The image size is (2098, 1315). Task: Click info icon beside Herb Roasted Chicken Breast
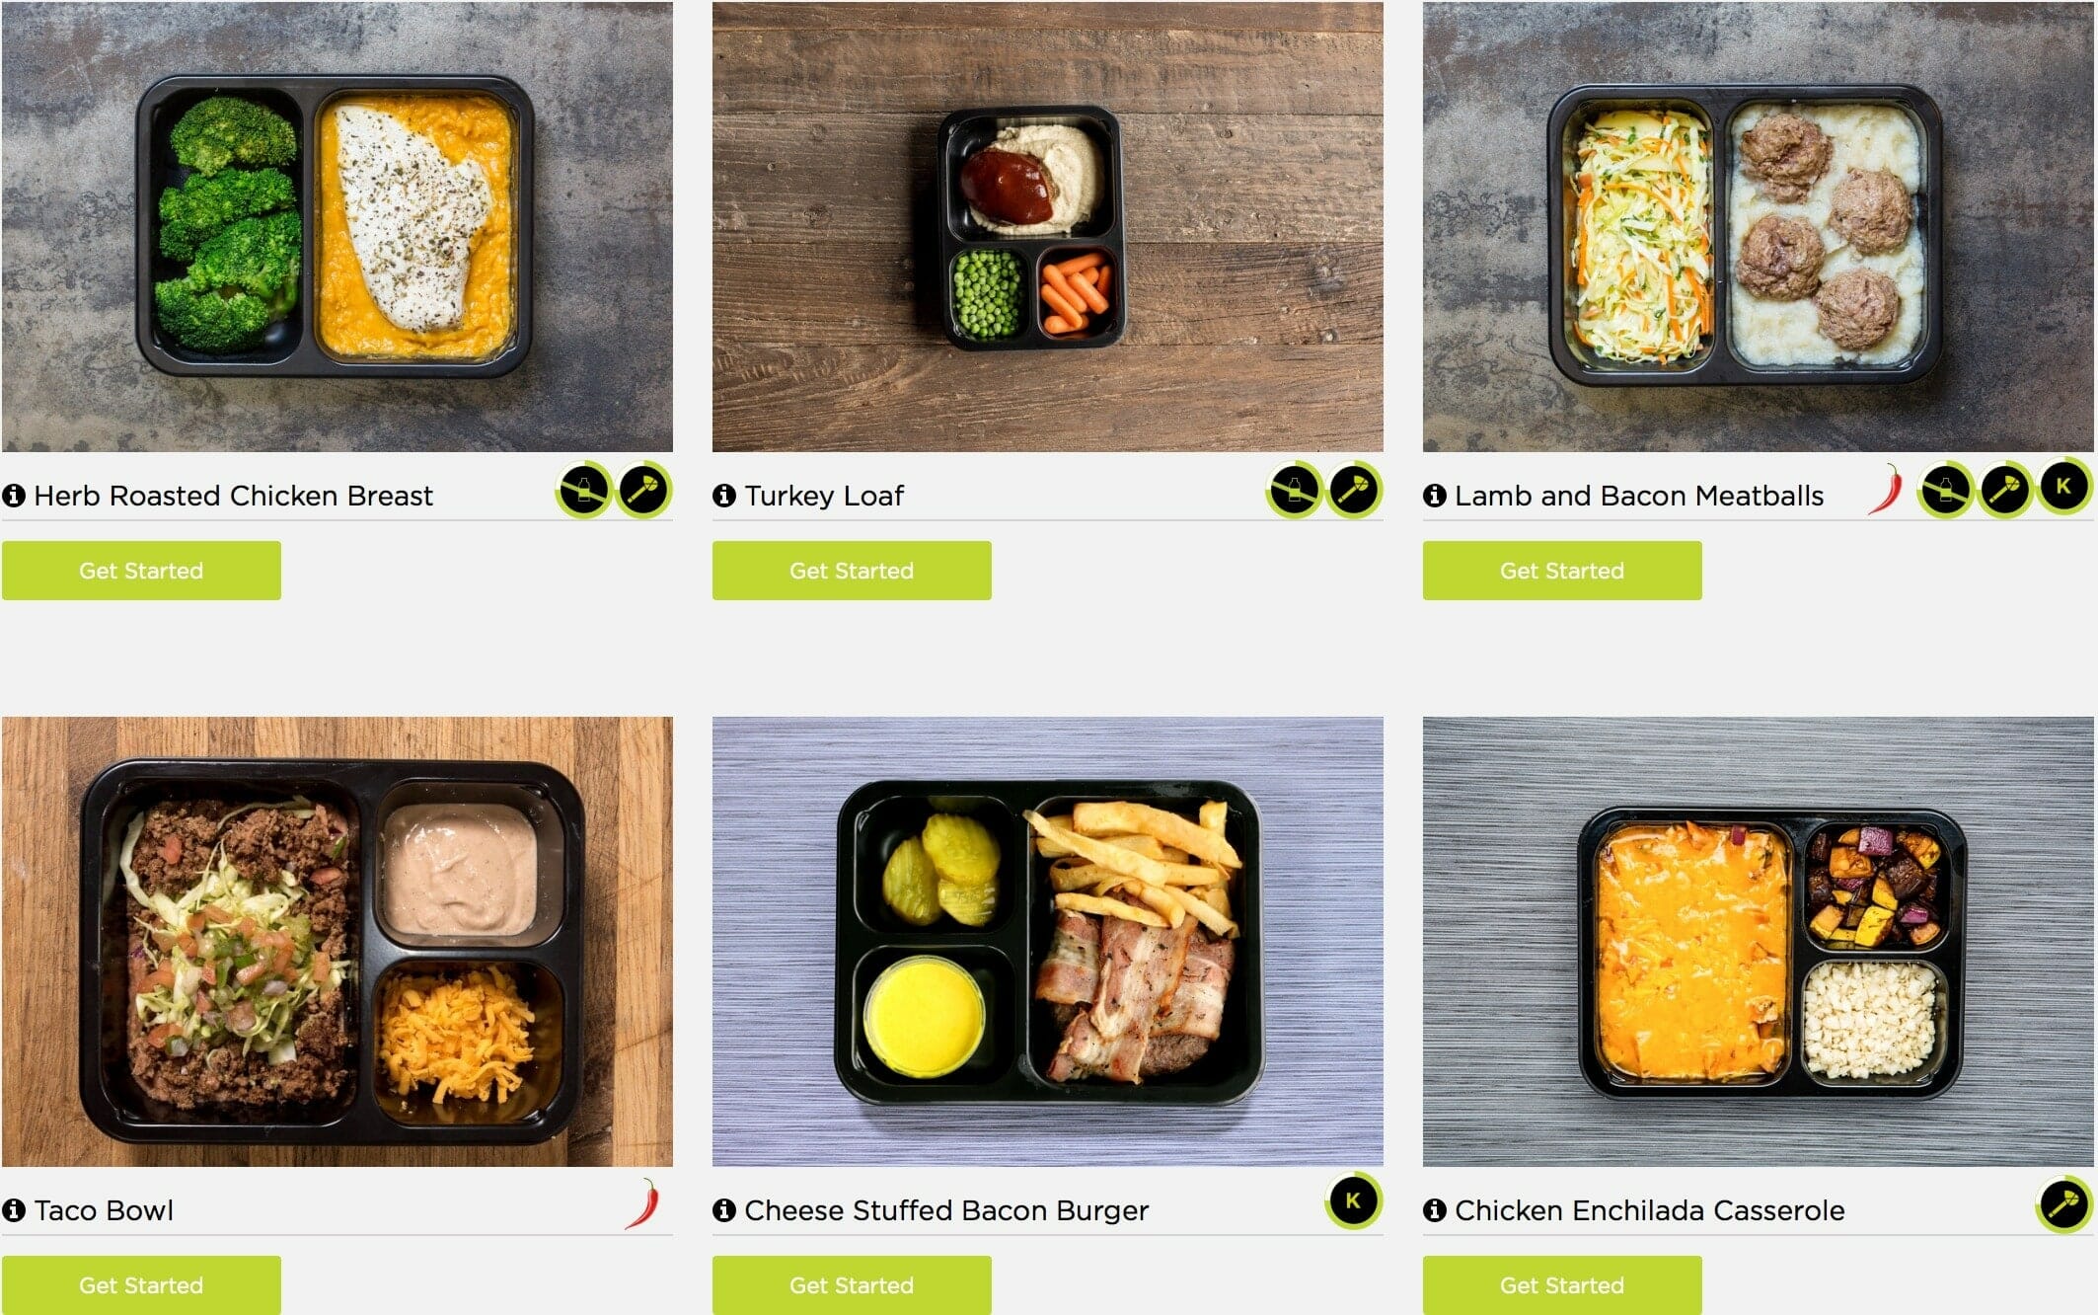point(14,496)
